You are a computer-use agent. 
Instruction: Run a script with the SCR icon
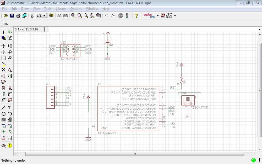(x=59, y=16)
